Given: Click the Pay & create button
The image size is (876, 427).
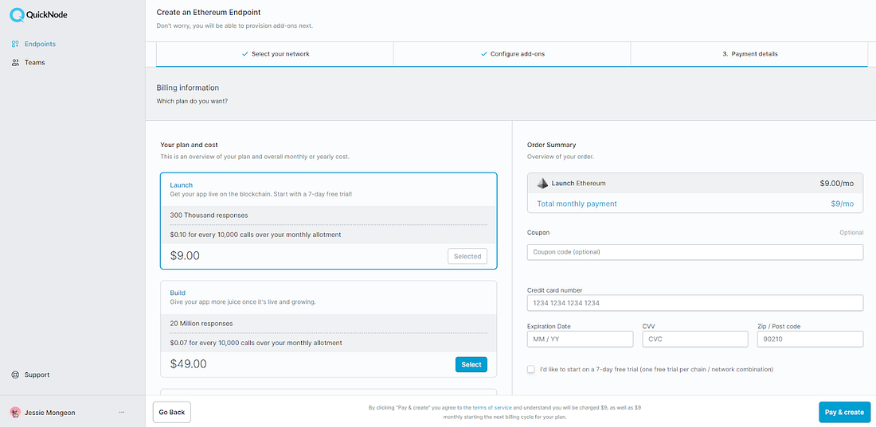Looking at the screenshot, I should click(844, 412).
